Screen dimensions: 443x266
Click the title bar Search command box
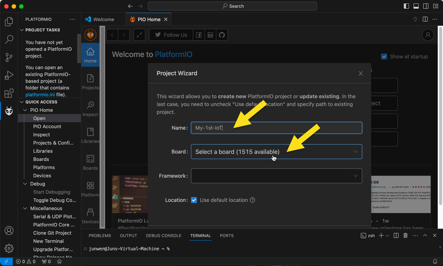tap(233, 6)
